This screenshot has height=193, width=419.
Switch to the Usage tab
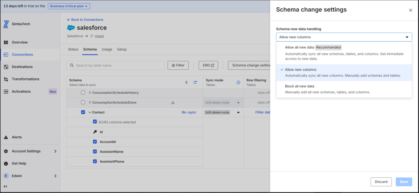click(x=107, y=49)
